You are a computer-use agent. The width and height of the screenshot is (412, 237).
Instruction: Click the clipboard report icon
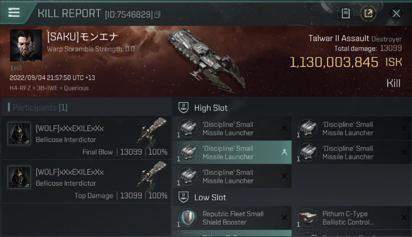[345, 13]
